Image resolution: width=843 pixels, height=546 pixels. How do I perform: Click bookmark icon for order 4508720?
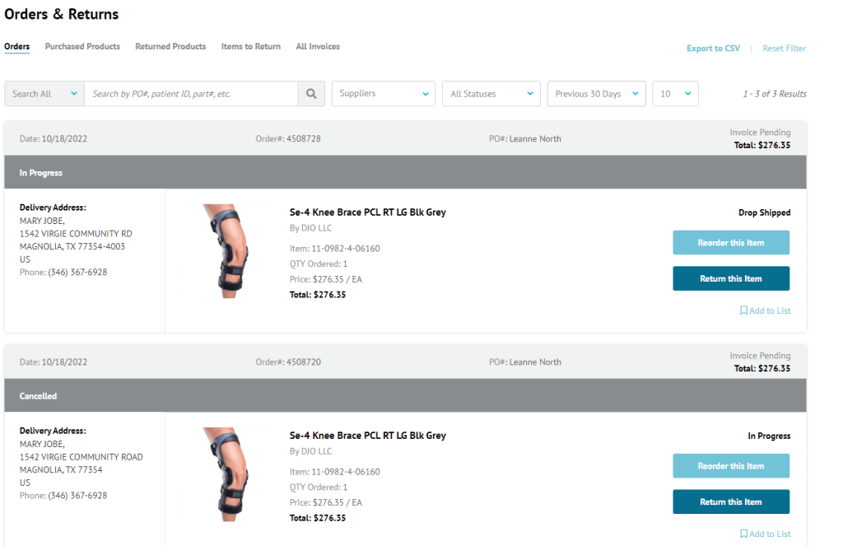tap(743, 534)
